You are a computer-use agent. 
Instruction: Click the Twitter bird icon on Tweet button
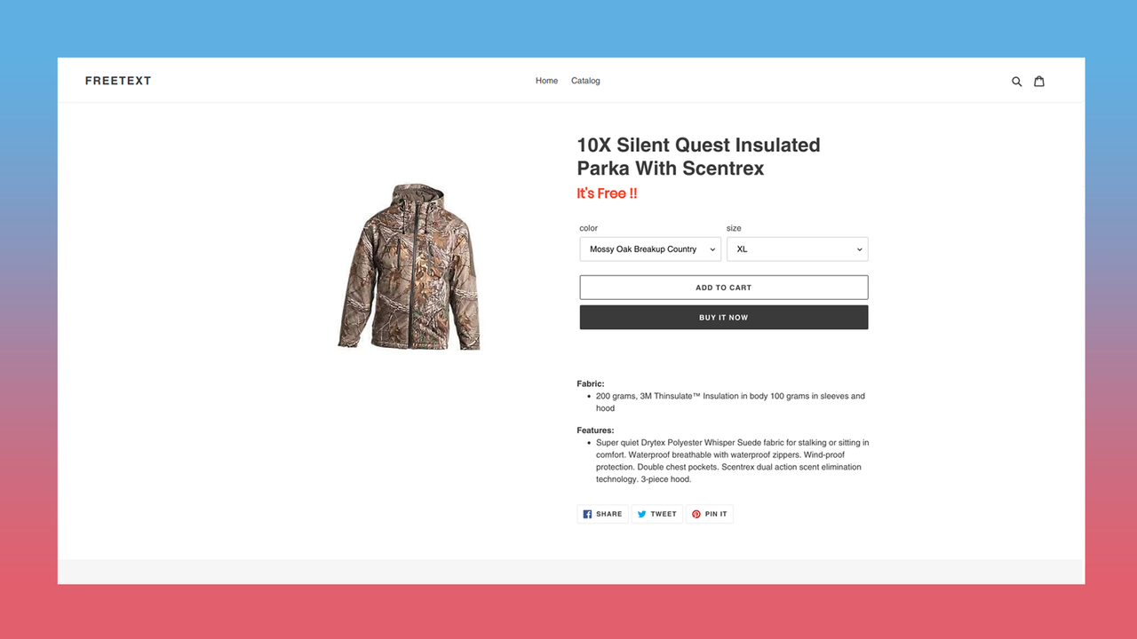pos(641,514)
